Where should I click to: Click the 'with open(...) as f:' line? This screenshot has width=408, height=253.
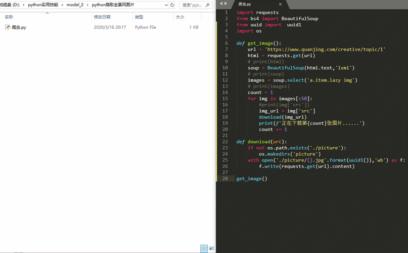click(326, 160)
